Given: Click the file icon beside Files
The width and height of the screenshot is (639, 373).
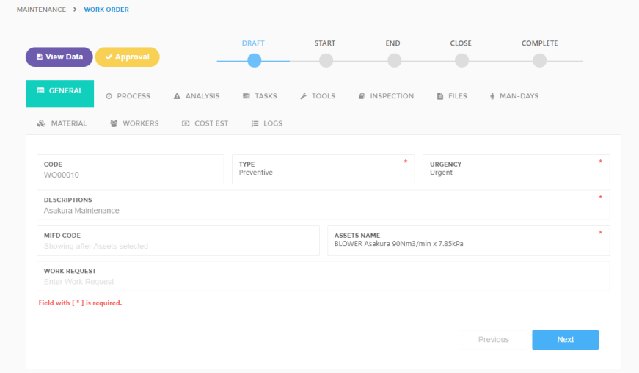Looking at the screenshot, I should coord(440,96).
